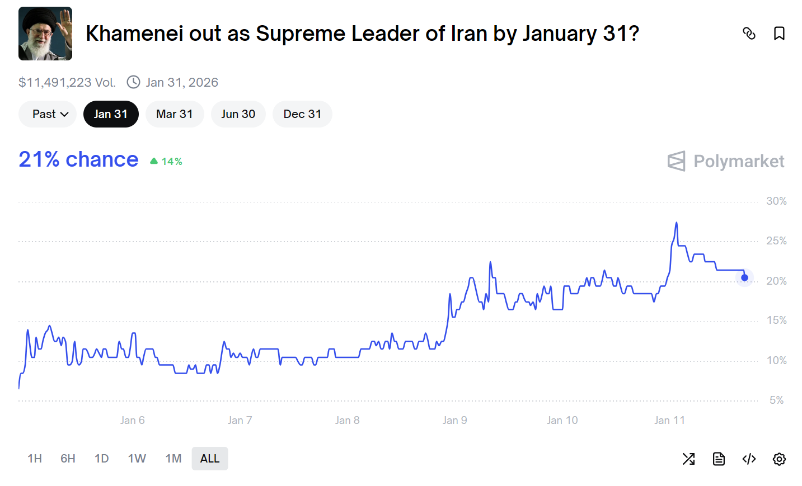This screenshot has width=802, height=486.
Task: Open the document notes icon
Action: click(719, 459)
